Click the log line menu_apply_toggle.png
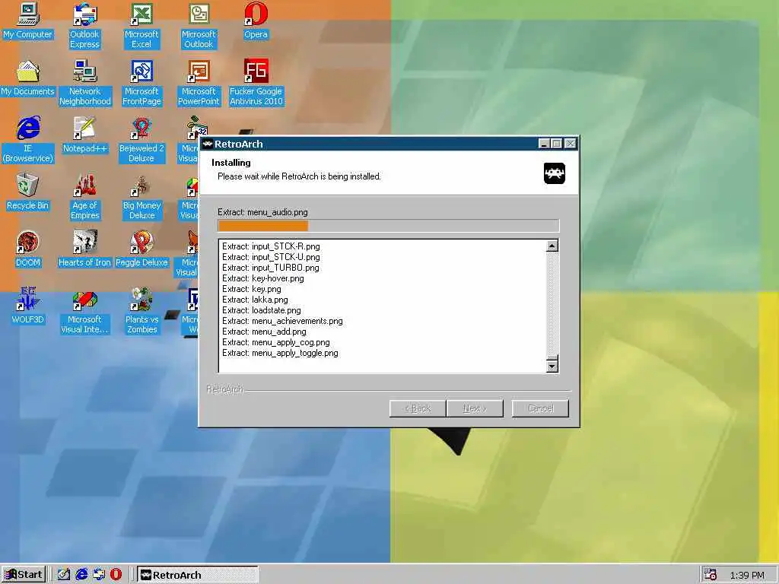779x584 pixels. click(280, 353)
